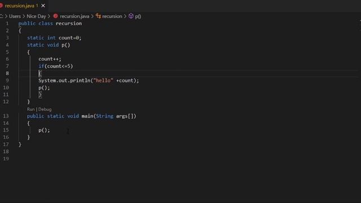Viewport: 361px width, 203px height.
Task: Click the 'count++;' statement
Action: (x=50, y=59)
